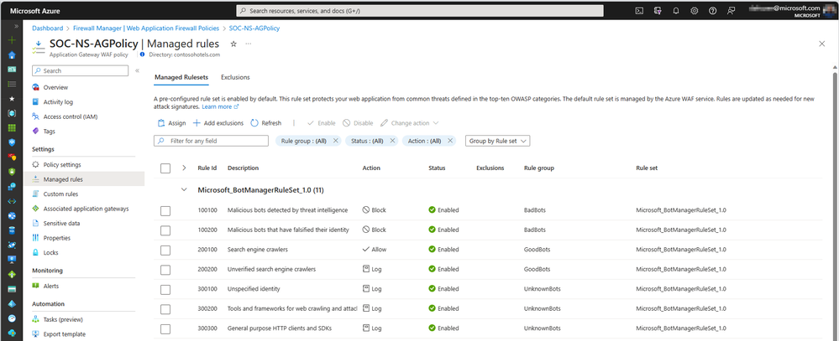
Task: Pin policy with the favorite star
Action: tap(233, 44)
